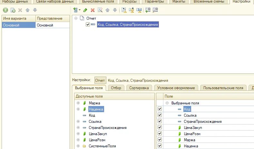
Task: Open the add structure element dropdown arrow
Action: click(80, 10)
